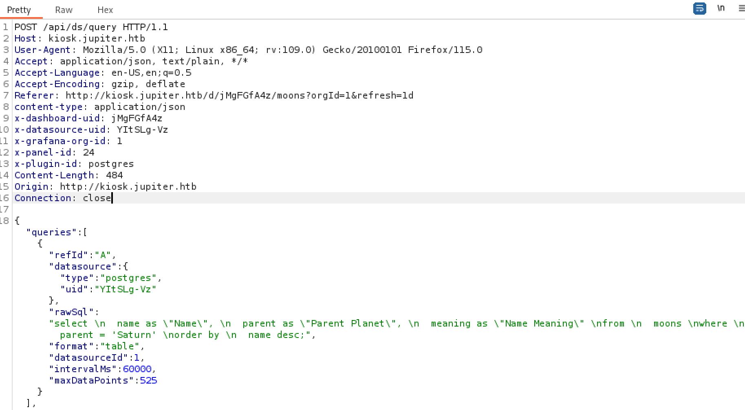Click the x-panel-id value 24
Screen dimensions: 745x410
pos(88,153)
